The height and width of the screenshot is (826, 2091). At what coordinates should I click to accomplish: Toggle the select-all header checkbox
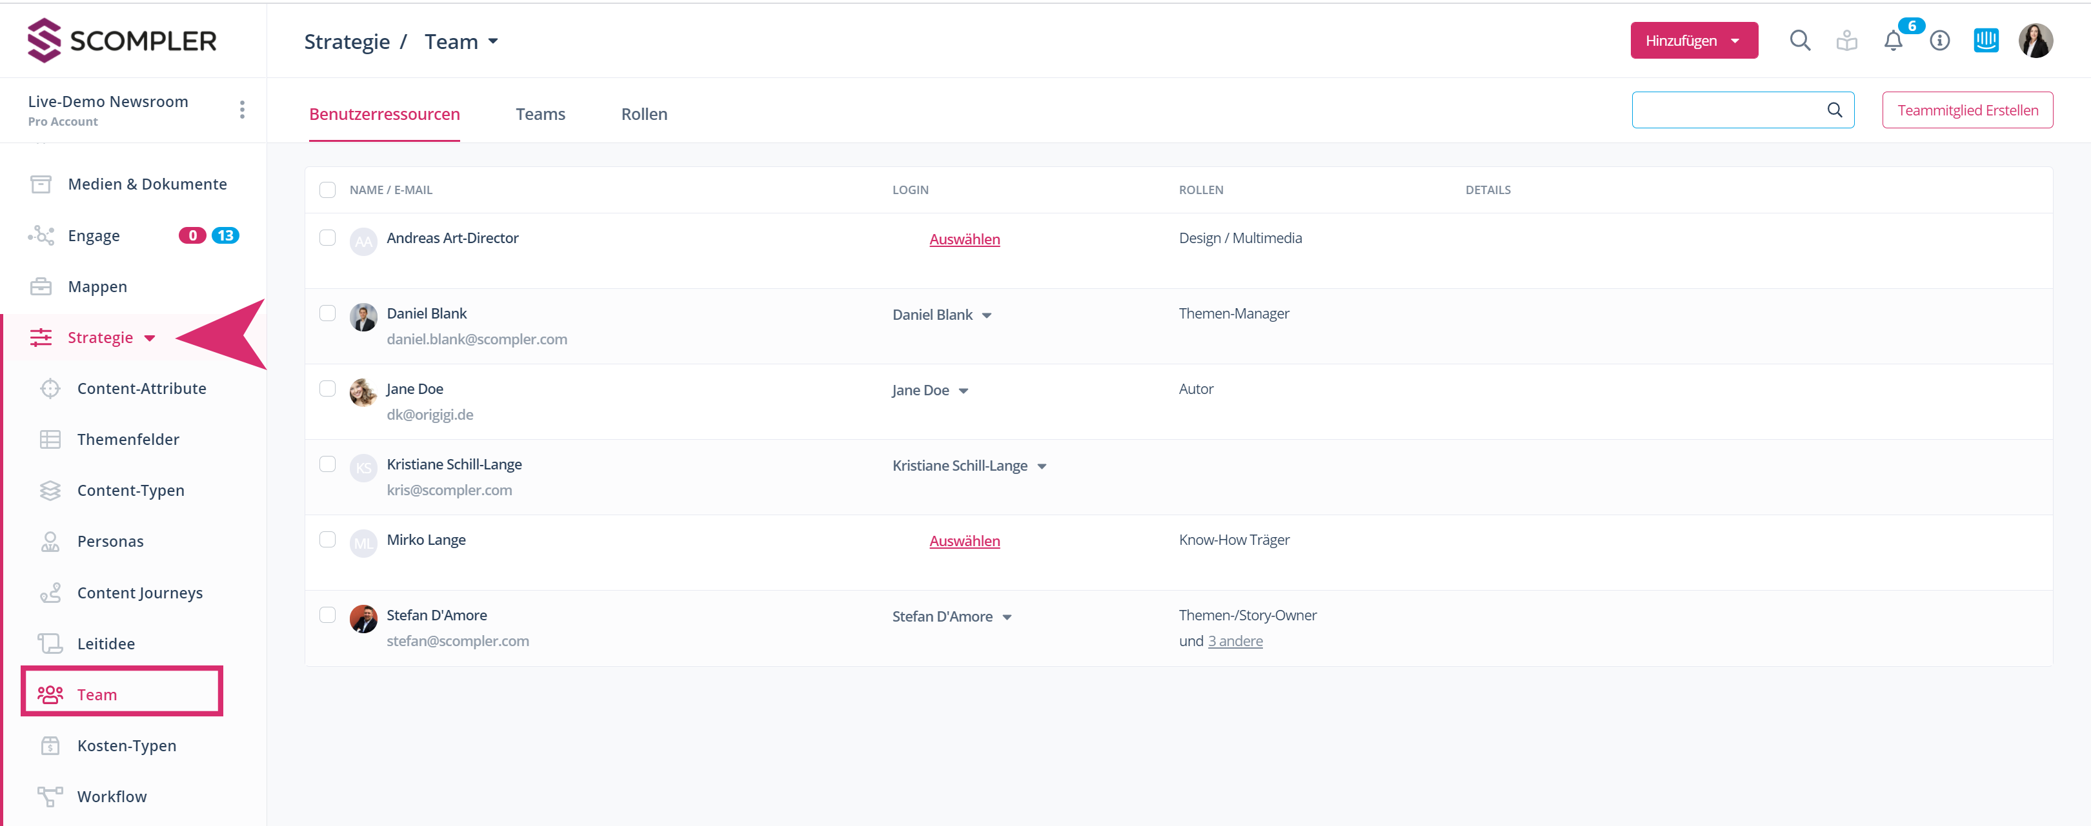tap(327, 190)
